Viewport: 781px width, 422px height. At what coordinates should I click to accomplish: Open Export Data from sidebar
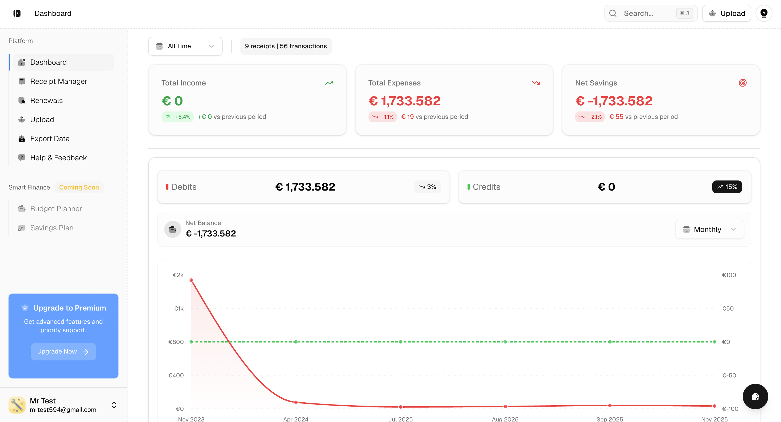pyautogui.click(x=50, y=139)
